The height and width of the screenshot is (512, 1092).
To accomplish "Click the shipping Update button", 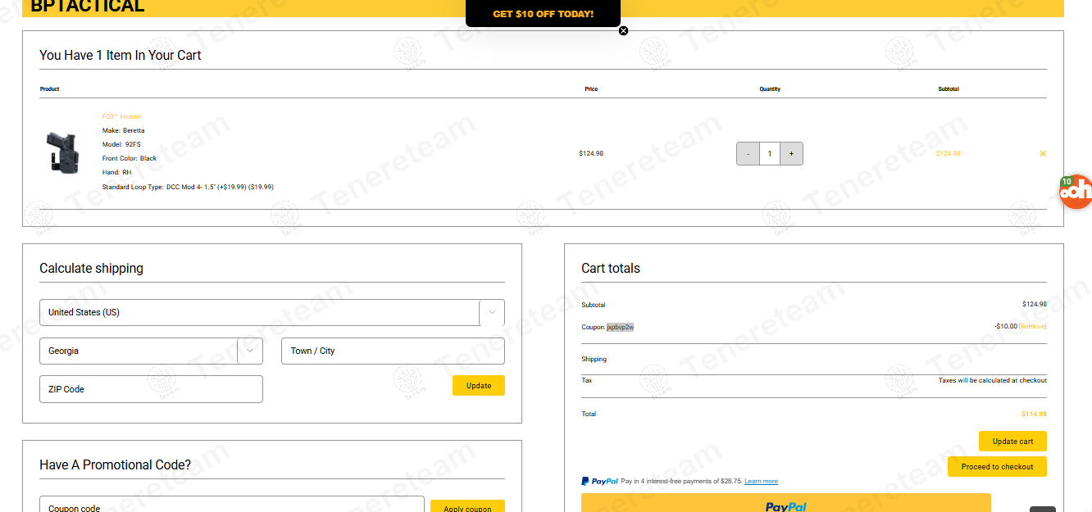I will [479, 386].
